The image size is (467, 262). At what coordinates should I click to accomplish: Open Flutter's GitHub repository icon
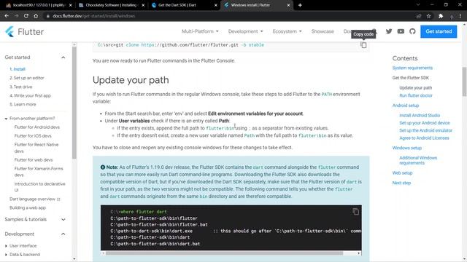[412, 31]
